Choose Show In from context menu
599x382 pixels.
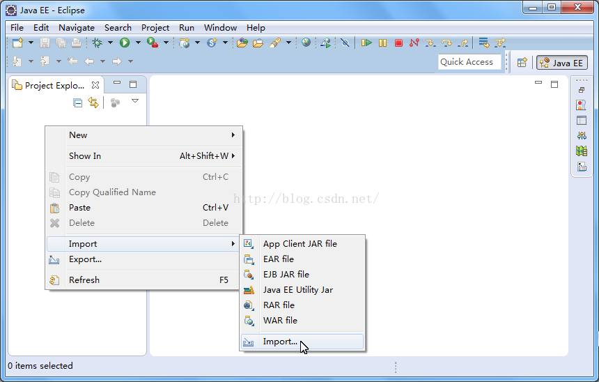[x=144, y=155]
